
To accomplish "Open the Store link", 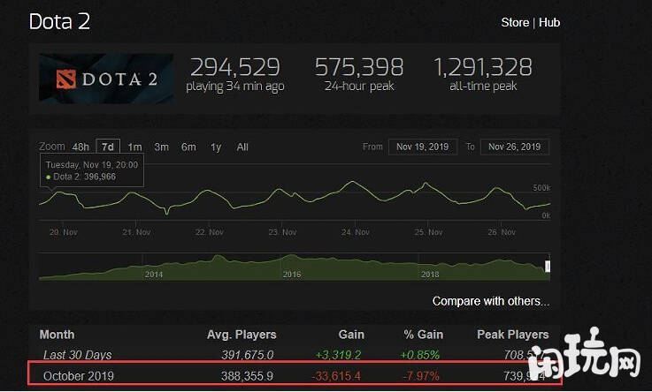I will [515, 22].
